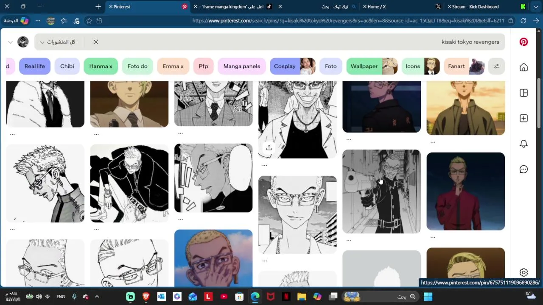Open the tab list chevron at top right

[x=536, y=6]
